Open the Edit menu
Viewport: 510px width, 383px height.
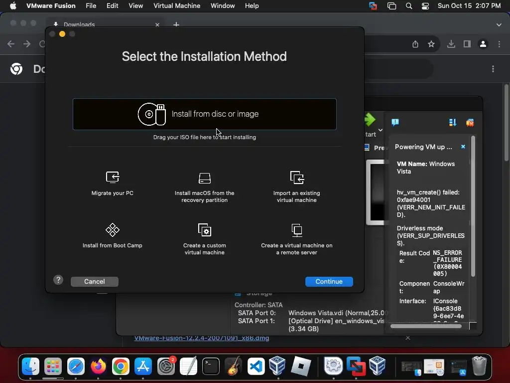[x=112, y=6]
